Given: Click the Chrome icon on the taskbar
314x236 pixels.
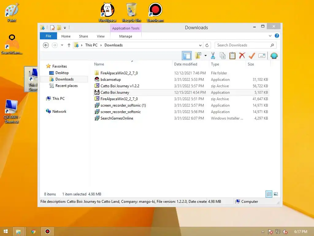Looking at the screenshot, I should (x=33, y=231).
